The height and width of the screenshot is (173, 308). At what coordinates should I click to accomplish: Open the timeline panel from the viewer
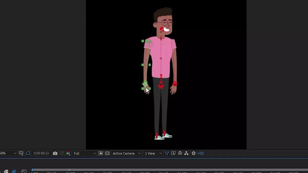tap(180, 153)
